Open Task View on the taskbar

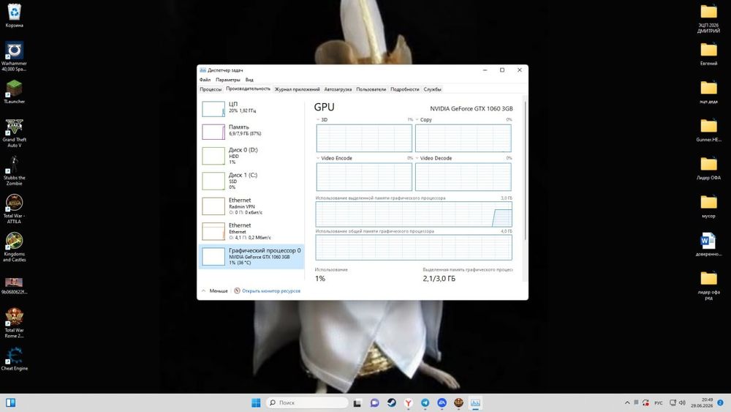pos(357,402)
